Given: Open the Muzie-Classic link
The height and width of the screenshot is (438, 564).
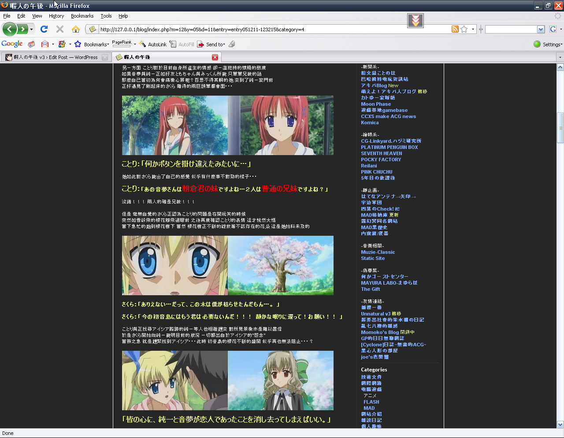Looking at the screenshot, I should 378,252.
